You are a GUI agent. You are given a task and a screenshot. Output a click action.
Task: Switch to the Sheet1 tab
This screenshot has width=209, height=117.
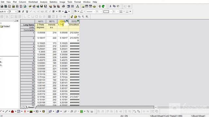[x=31, y=107]
